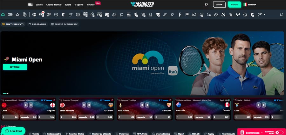Click the Casinozer logo

pos(142,4)
